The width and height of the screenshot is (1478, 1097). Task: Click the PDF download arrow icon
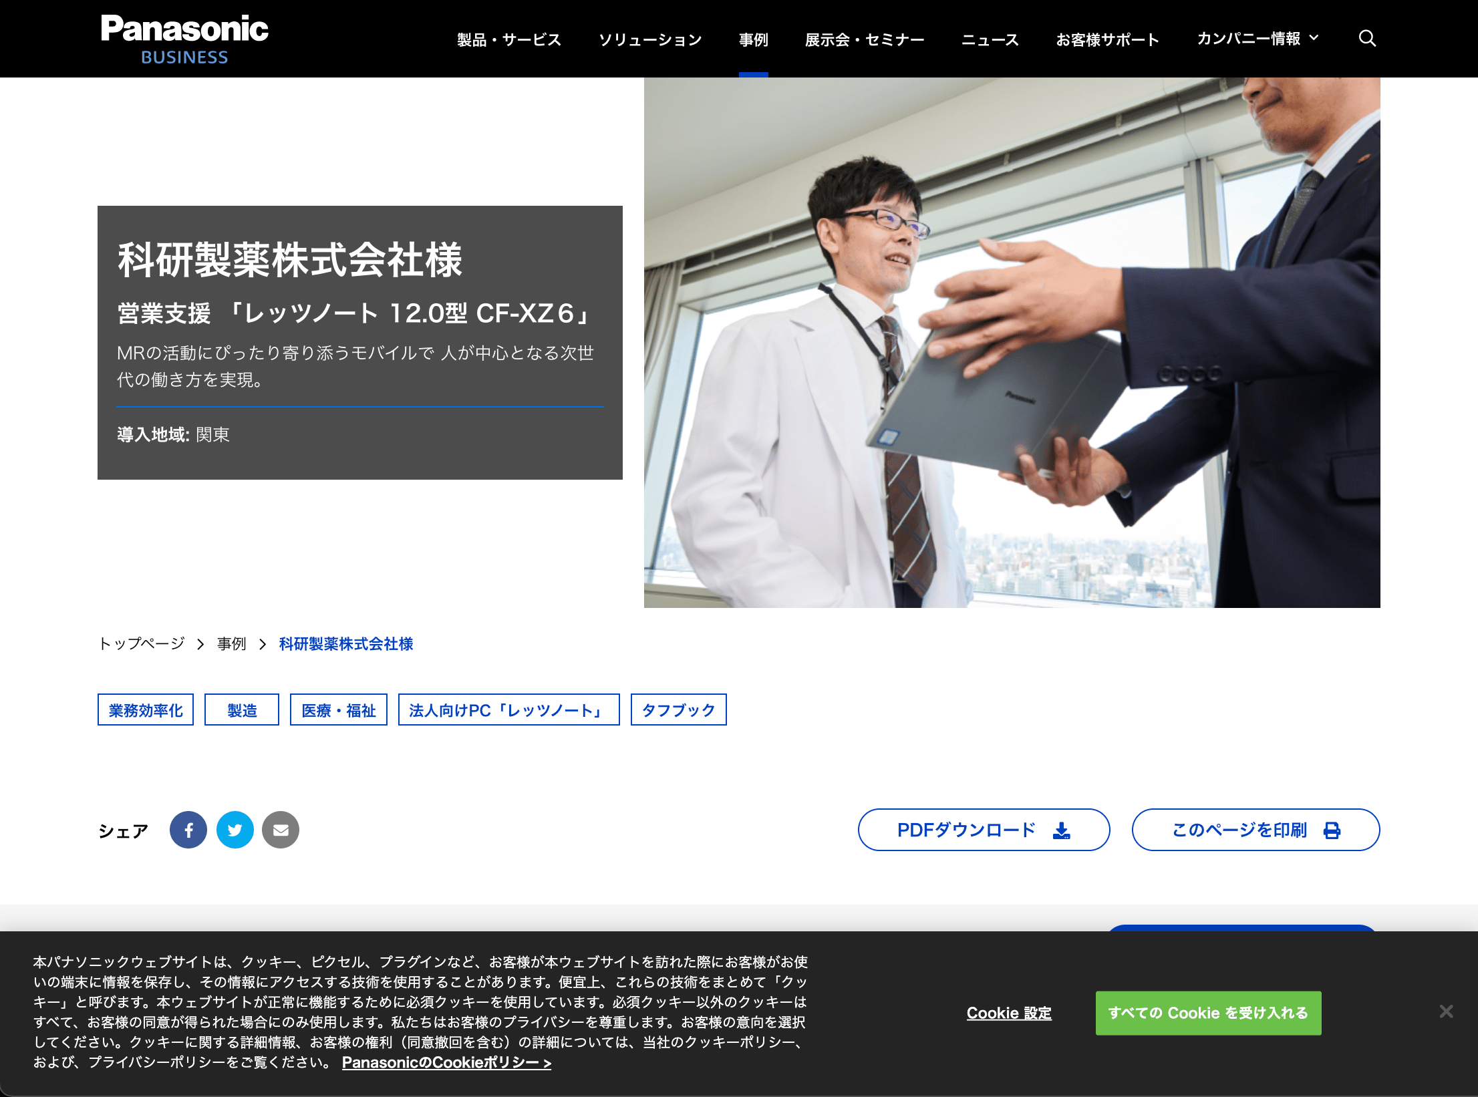[x=1062, y=830]
